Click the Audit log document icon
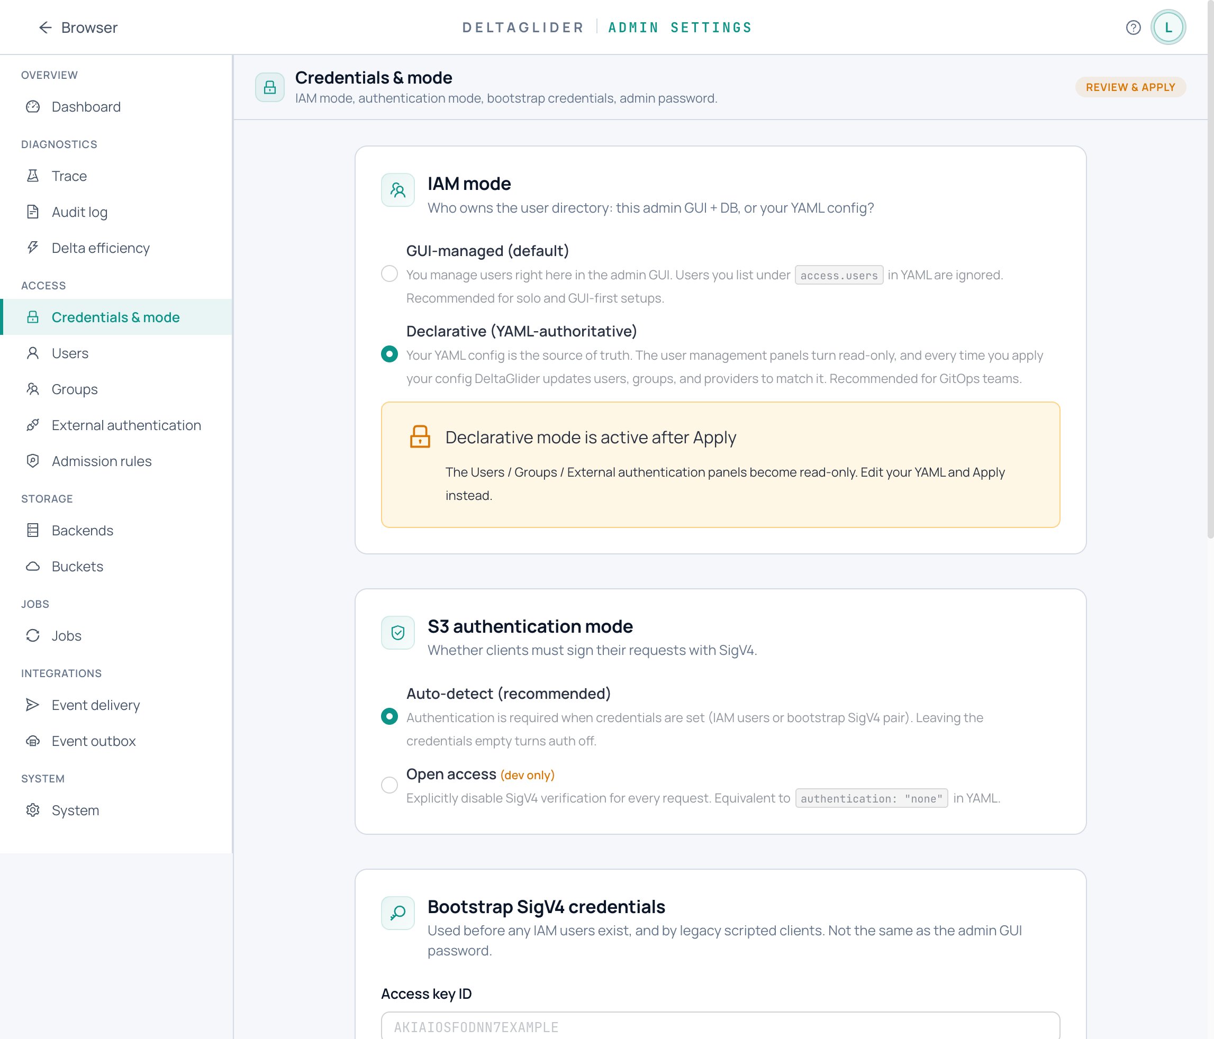1214x1039 pixels. pos(33,212)
